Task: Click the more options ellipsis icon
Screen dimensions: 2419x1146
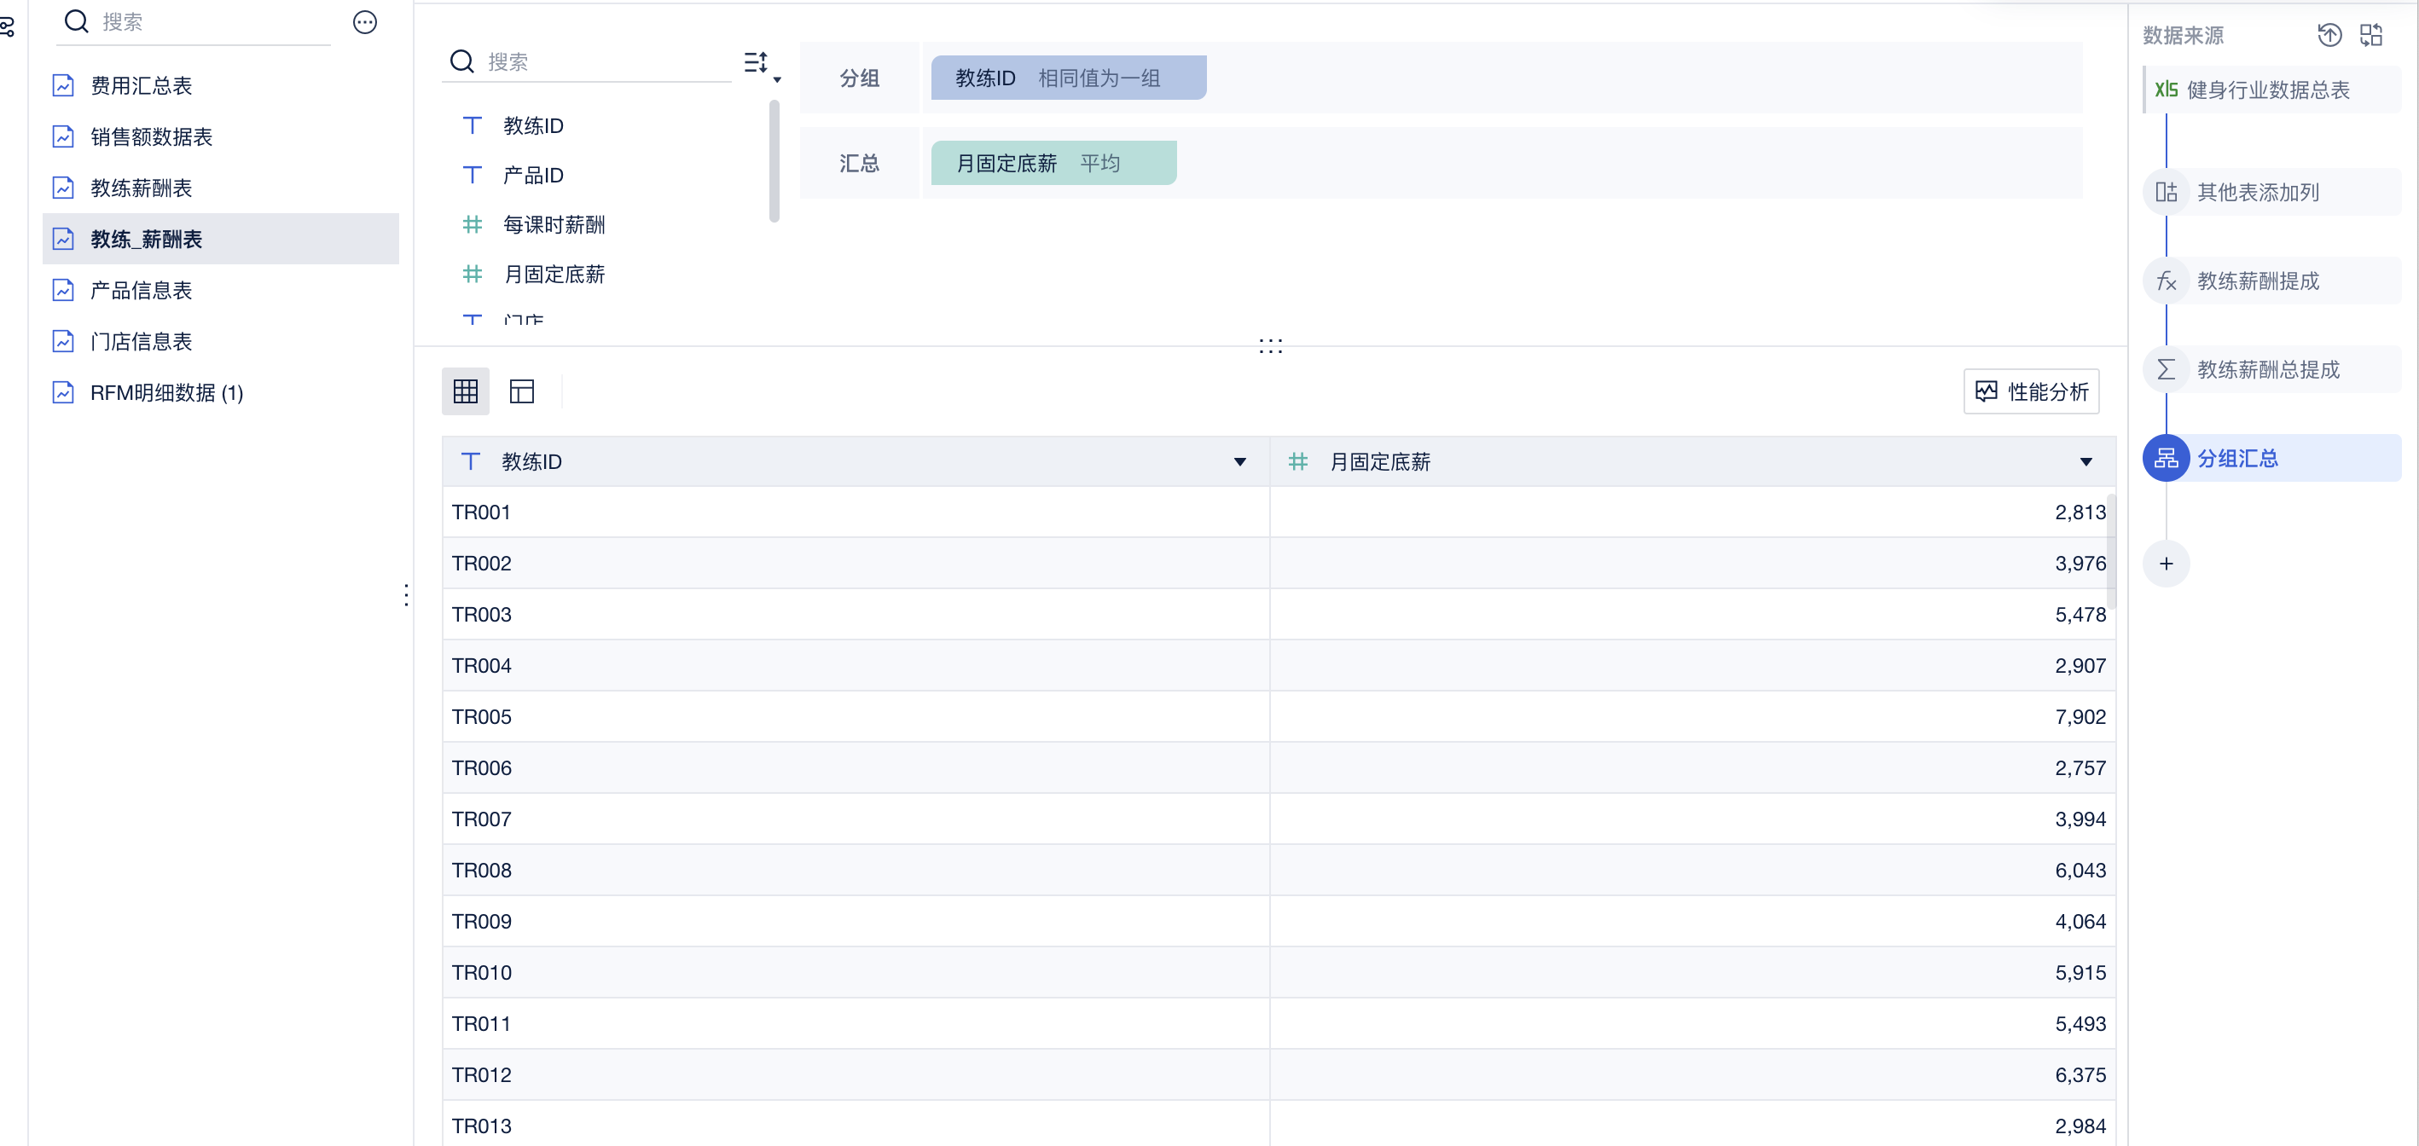Action: click(x=364, y=21)
